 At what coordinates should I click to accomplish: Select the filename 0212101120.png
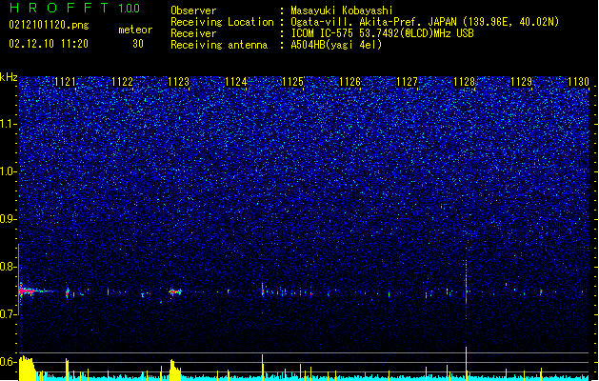pyautogui.click(x=49, y=25)
